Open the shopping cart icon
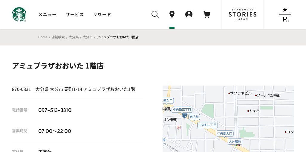Viewport: 306px width, 152px height. coord(207,14)
